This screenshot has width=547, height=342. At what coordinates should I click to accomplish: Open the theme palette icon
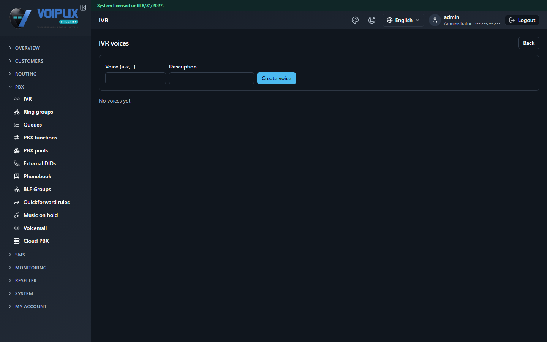pos(355,20)
